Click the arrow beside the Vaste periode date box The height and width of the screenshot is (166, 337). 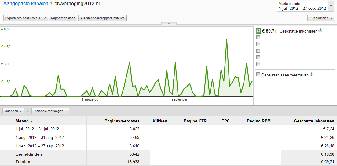[x=331, y=6]
